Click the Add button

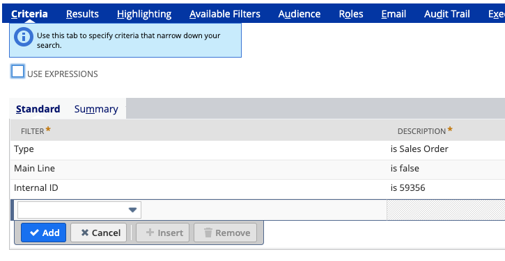pyautogui.click(x=43, y=233)
